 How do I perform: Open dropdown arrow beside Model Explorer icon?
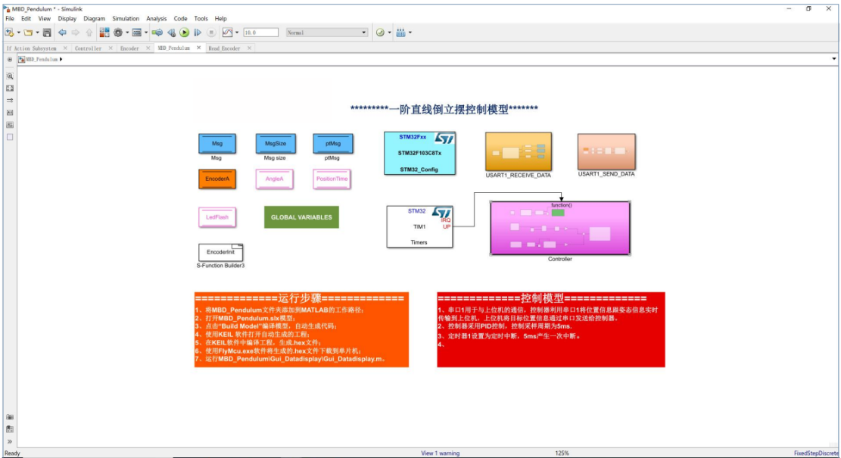pos(146,33)
